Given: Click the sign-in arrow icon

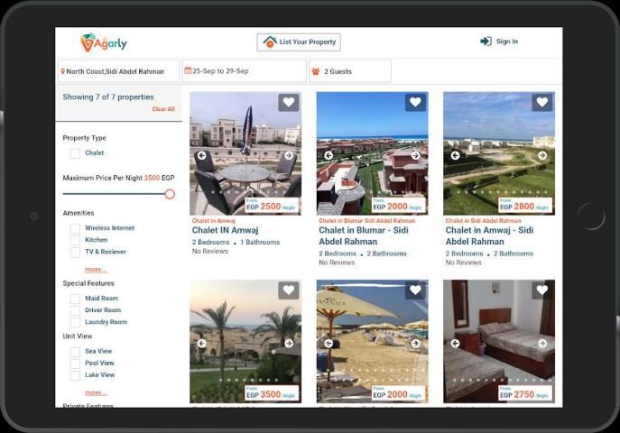Looking at the screenshot, I should tap(486, 41).
